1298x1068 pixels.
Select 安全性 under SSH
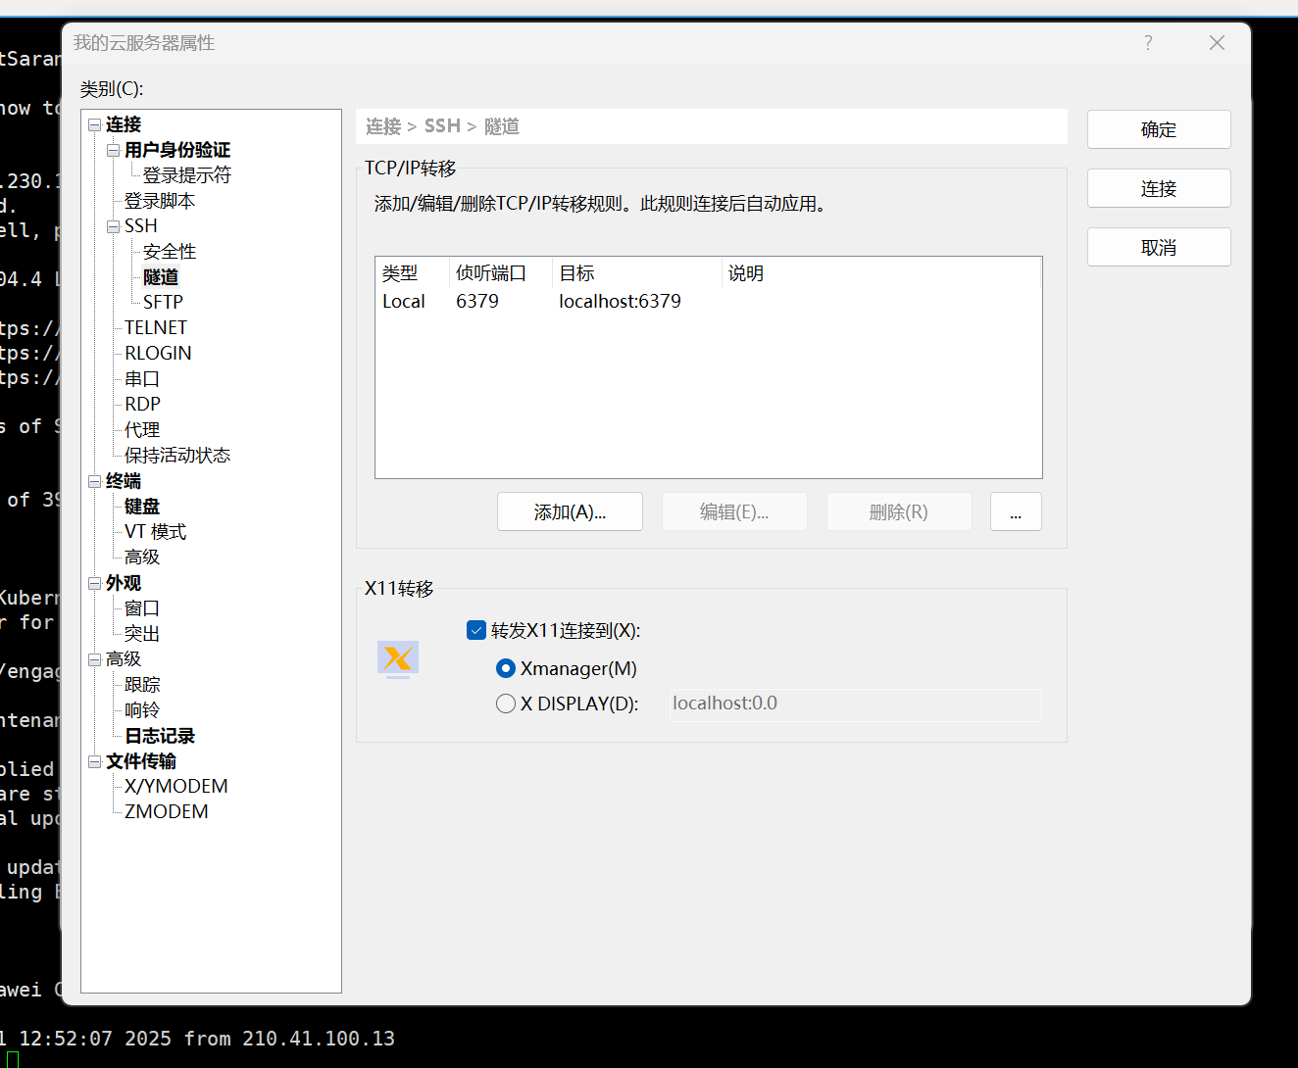pyautogui.click(x=170, y=252)
